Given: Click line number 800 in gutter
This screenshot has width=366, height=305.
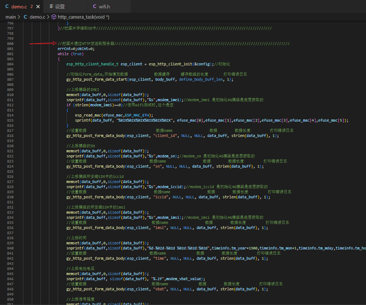Looking at the screenshot, I should [x=10, y=43].
